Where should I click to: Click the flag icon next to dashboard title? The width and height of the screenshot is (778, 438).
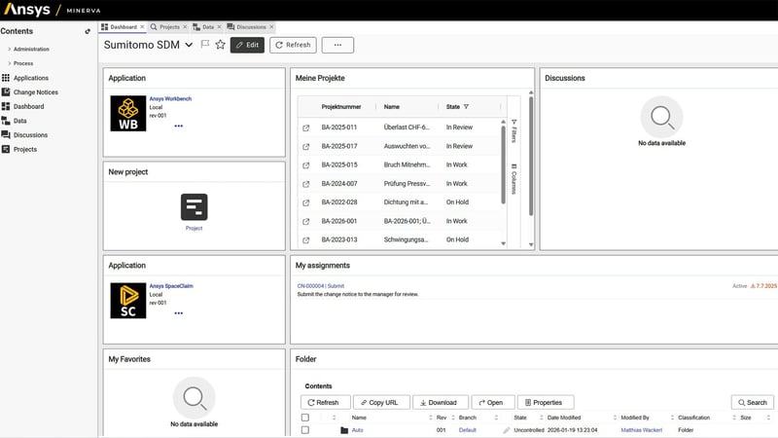[205, 45]
